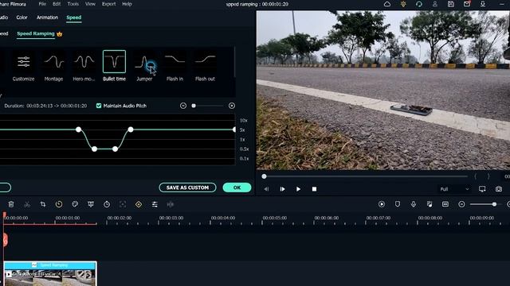Image resolution: width=510 pixels, height=286 pixels.
Task: Open the View menu
Action: 90,4
